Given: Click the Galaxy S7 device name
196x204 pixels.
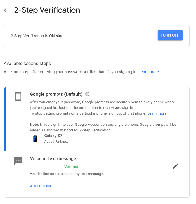Looking at the screenshot, I should (53, 136).
